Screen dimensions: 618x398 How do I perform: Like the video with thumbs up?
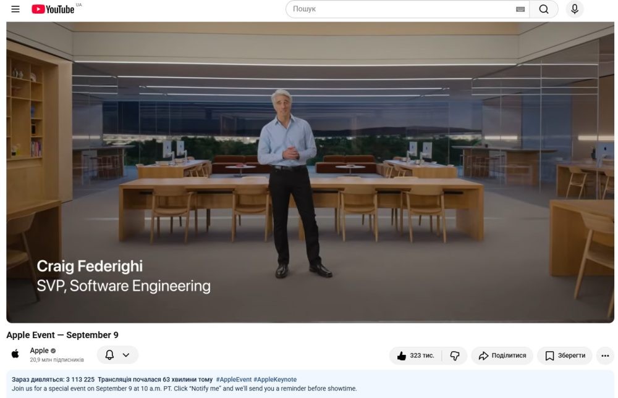(416, 355)
